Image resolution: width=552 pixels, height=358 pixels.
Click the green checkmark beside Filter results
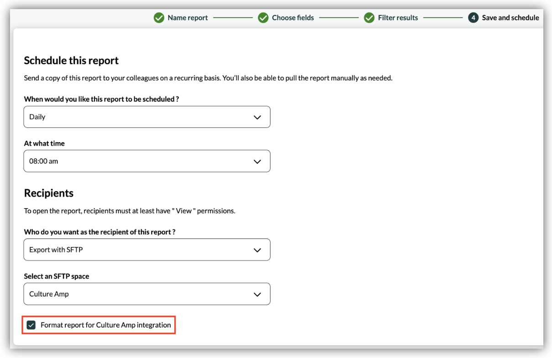369,18
